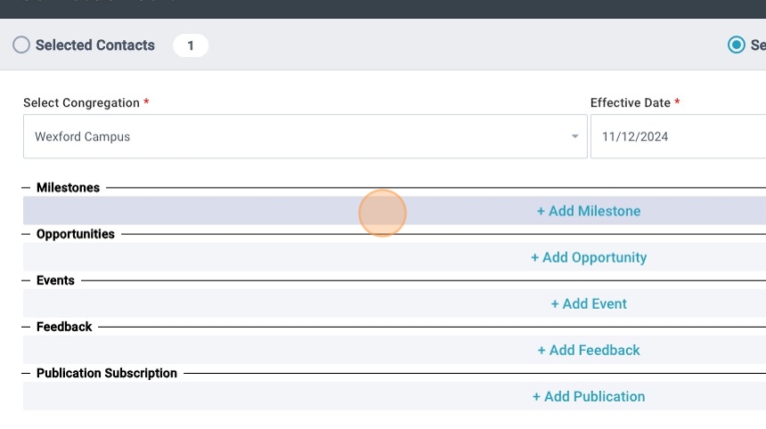Click the Effective Date field label
766x429 pixels.
630,103
